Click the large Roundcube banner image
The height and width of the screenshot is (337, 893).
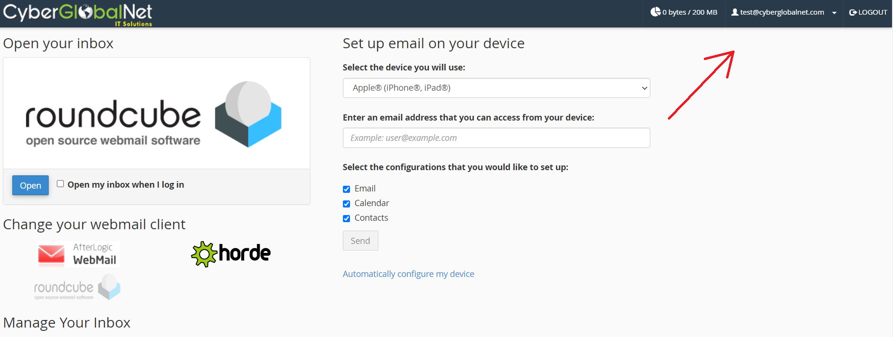(157, 113)
